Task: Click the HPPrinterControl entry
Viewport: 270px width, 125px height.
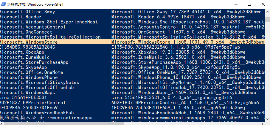Action: (32, 103)
